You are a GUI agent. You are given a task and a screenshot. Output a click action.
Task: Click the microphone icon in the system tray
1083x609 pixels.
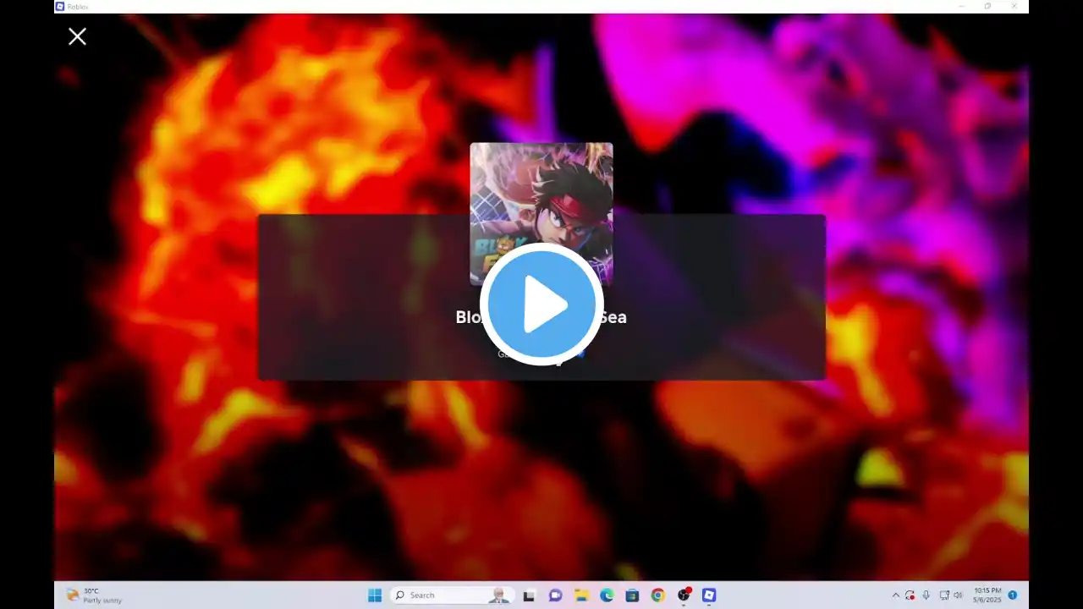click(926, 595)
